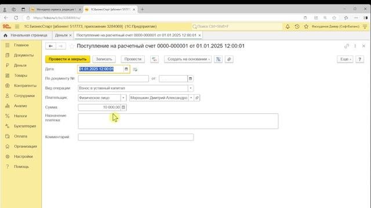Viewport: 371px width, 208px height.
Task: Open the history clock icon
Action: click(297, 27)
